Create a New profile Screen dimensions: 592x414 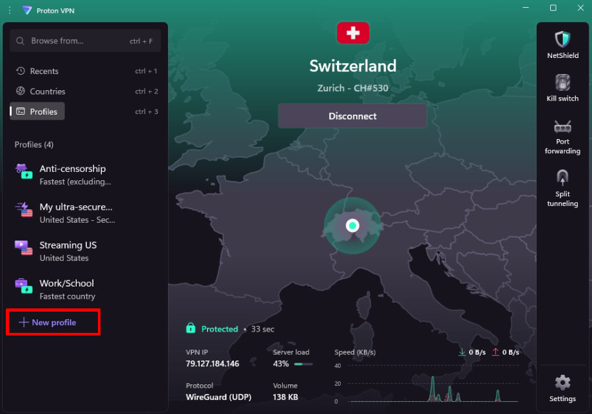48,322
